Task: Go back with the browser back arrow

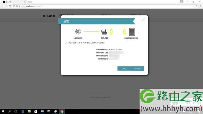Action: (3, 6)
